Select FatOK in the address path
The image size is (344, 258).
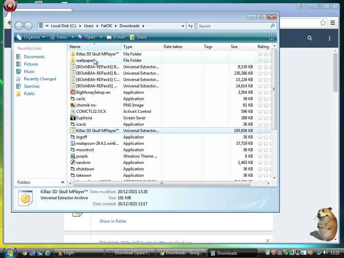(x=106, y=26)
